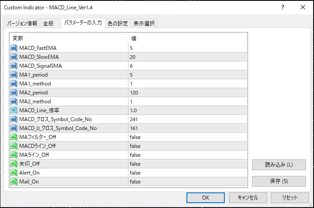The width and height of the screenshot is (314, 208).
Task: Click the integer icon beside MACD_FastEMA
Action: (13, 48)
